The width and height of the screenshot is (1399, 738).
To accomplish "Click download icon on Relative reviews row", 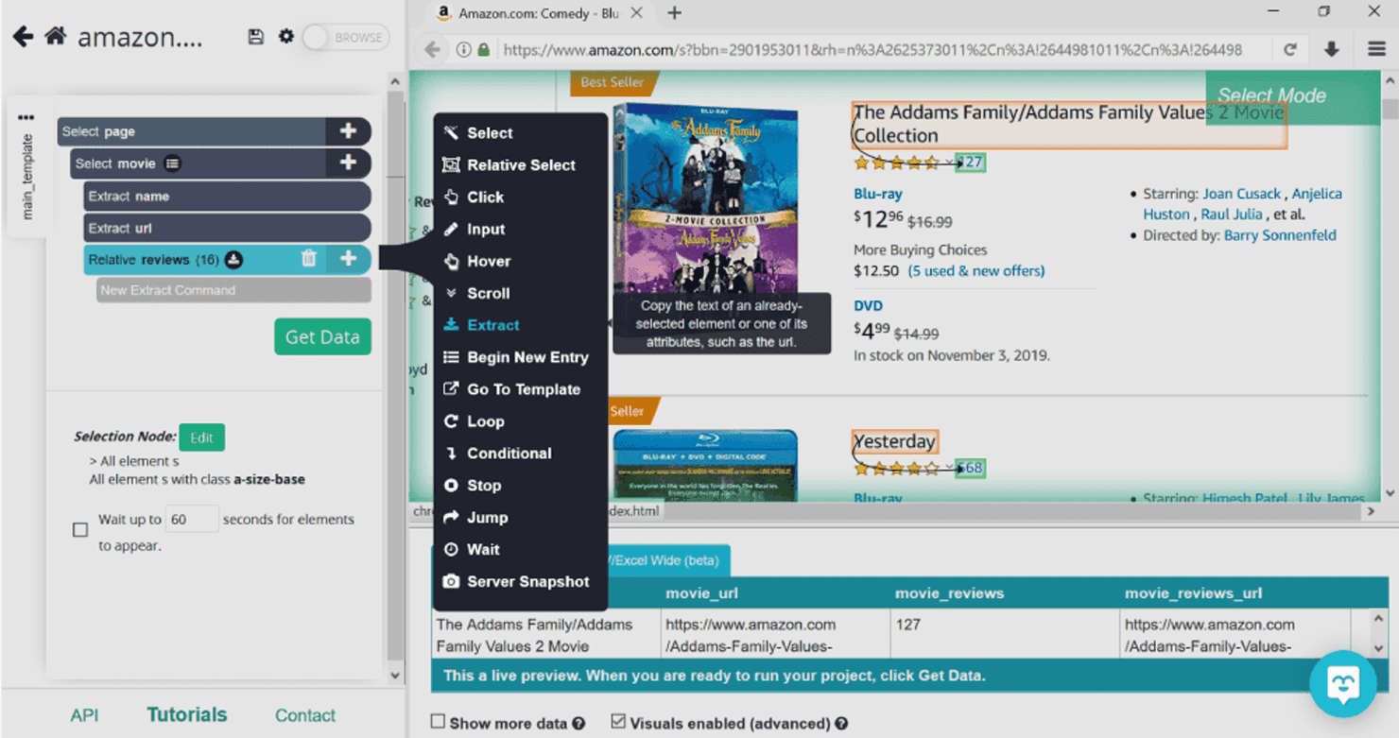I will 233,260.
